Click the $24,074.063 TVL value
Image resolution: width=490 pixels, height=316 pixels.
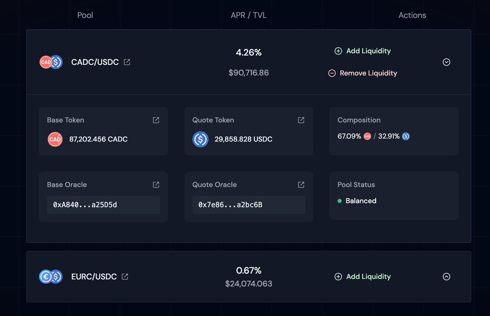click(x=249, y=283)
